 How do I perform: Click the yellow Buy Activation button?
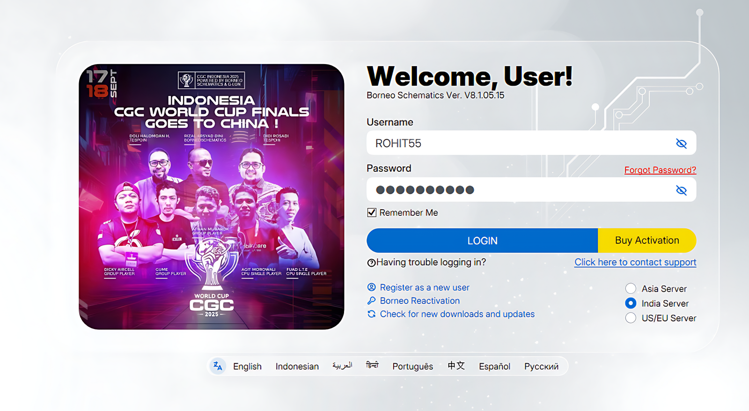[x=647, y=241]
